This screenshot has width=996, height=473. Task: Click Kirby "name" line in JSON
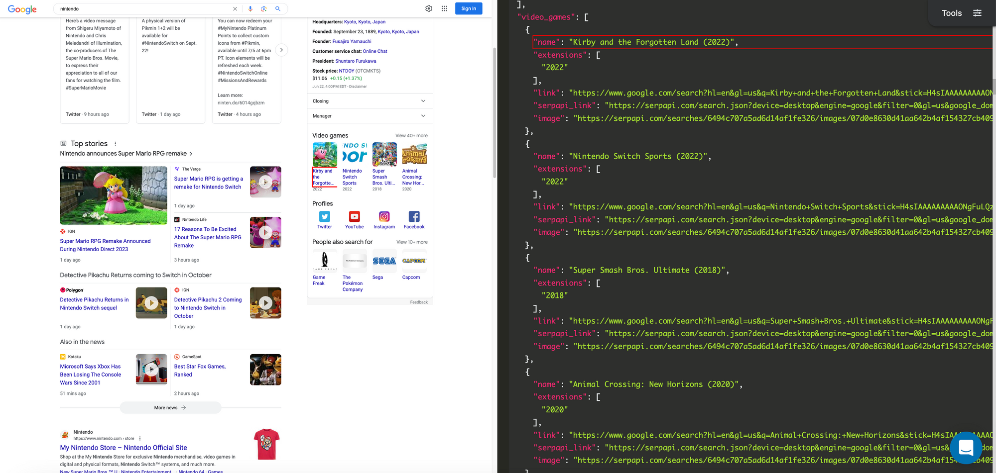tap(762, 42)
